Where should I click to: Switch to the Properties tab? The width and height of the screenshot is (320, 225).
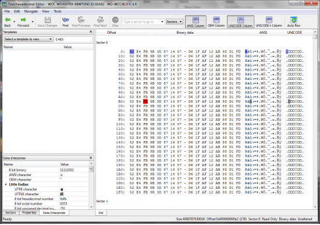(30, 213)
